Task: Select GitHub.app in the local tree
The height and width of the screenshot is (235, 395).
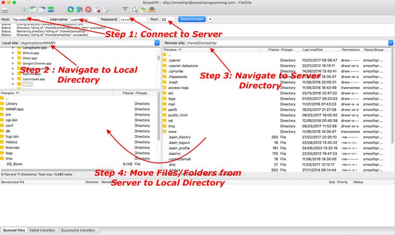Action: point(31,53)
